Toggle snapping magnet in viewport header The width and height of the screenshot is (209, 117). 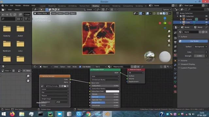(x=103, y=9)
